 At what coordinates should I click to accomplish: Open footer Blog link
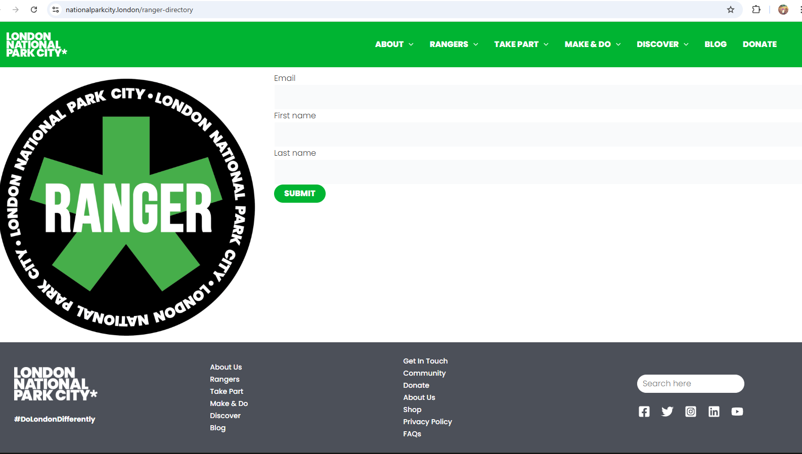pyautogui.click(x=218, y=428)
